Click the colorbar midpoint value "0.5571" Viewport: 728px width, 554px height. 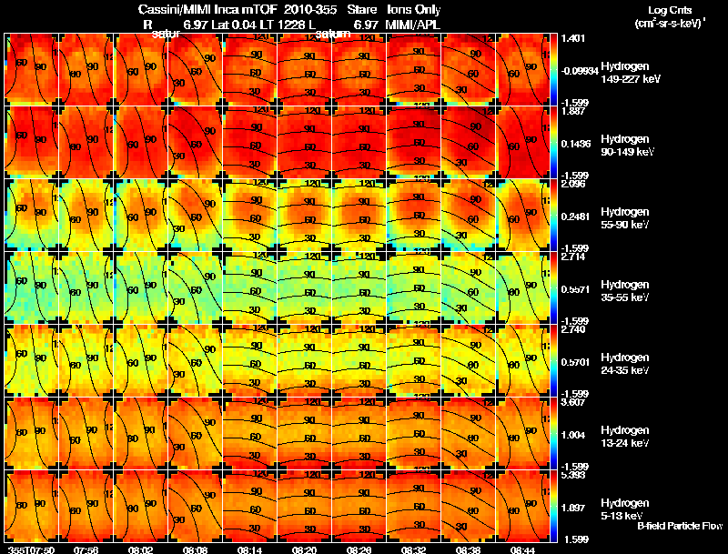[x=576, y=289]
